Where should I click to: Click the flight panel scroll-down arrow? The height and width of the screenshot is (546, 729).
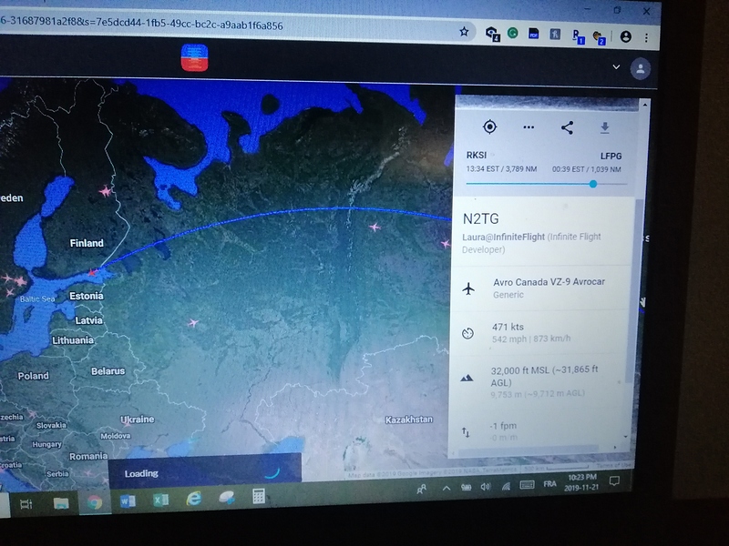click(625, 437)
